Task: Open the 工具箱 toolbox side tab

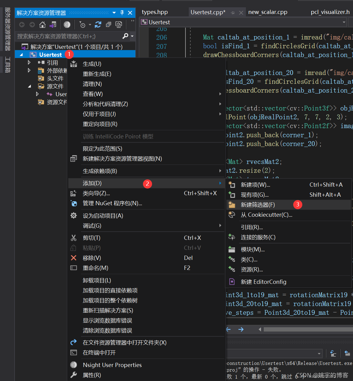Action: pyautogui.click(x=8, y=65)
